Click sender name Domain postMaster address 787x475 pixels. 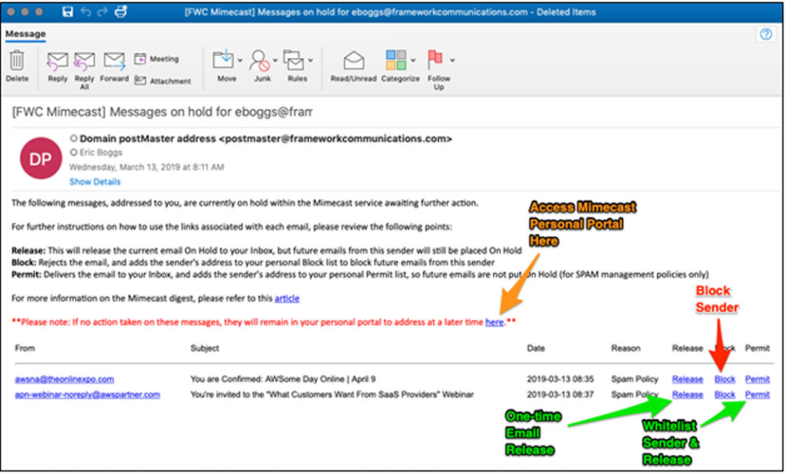(148, 138)
